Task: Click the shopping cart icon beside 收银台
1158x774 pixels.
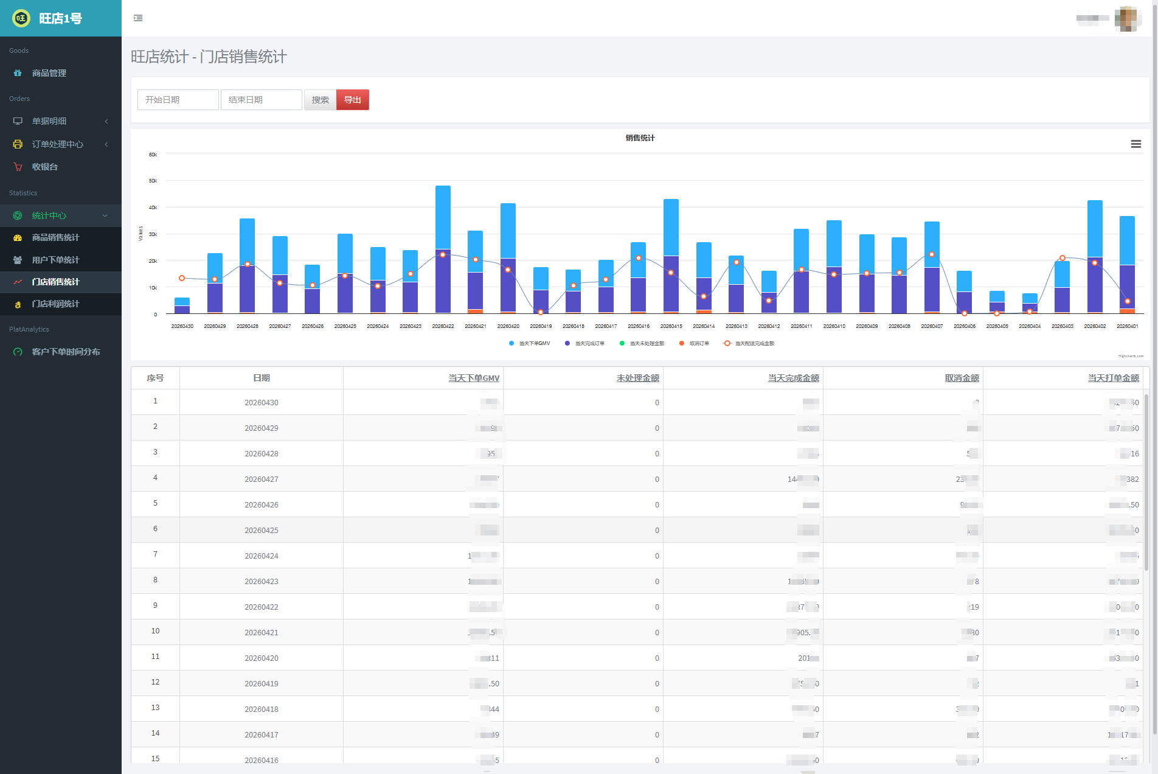Action: point(18,167)
